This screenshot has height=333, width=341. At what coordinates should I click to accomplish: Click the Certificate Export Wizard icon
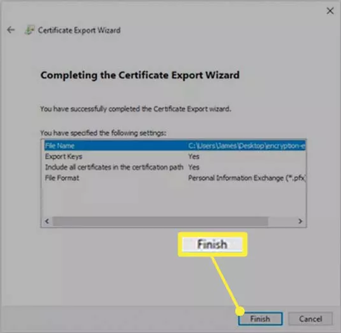(x=29, y=30)
